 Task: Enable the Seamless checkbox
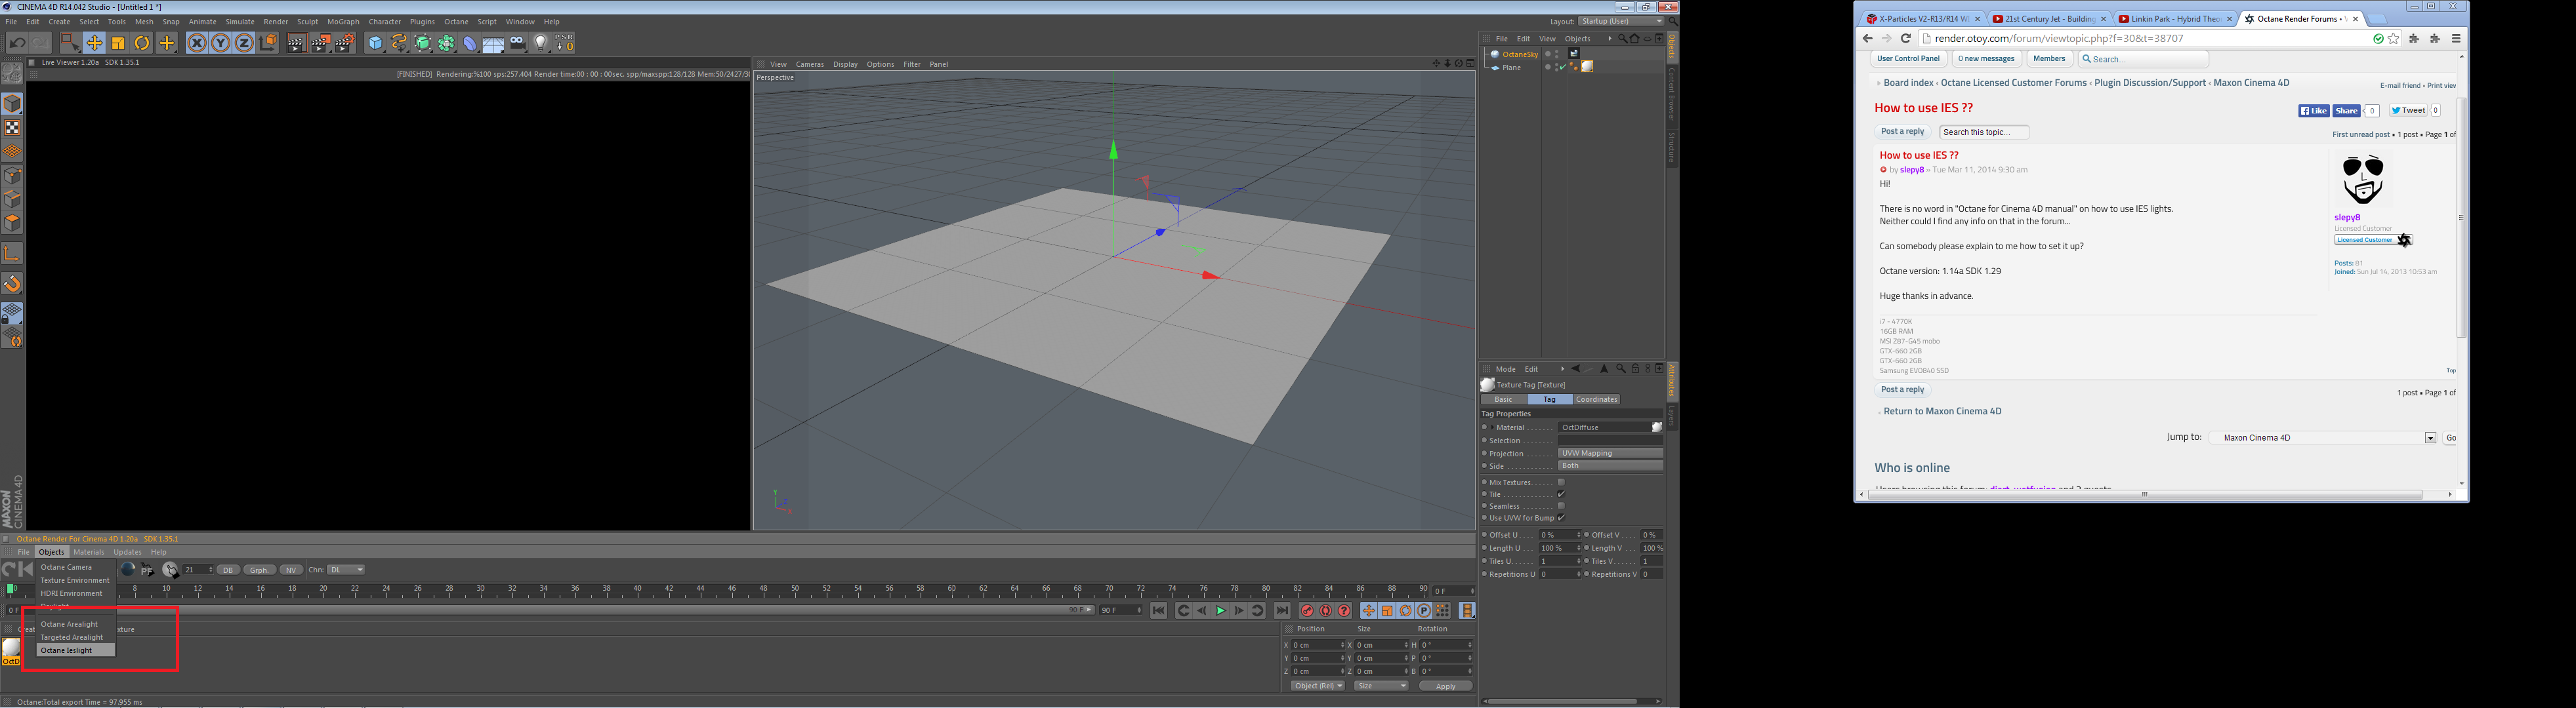pyautogui.click(x=1561, y=506)
